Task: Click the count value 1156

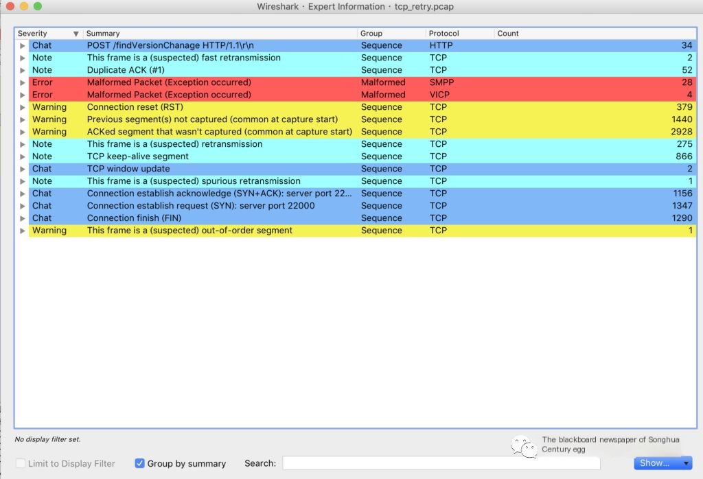Action: point(682,194)
